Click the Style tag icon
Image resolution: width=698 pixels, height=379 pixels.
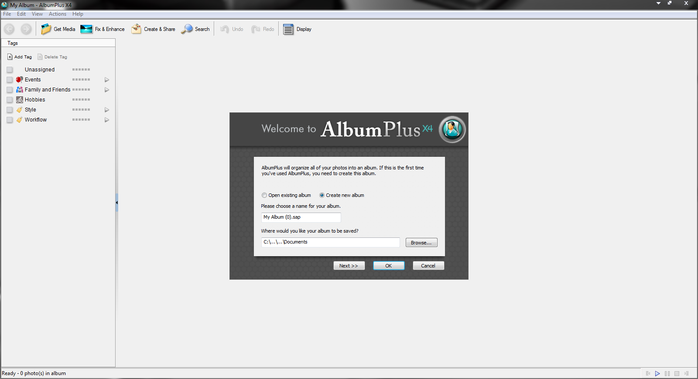coord(20,110)
